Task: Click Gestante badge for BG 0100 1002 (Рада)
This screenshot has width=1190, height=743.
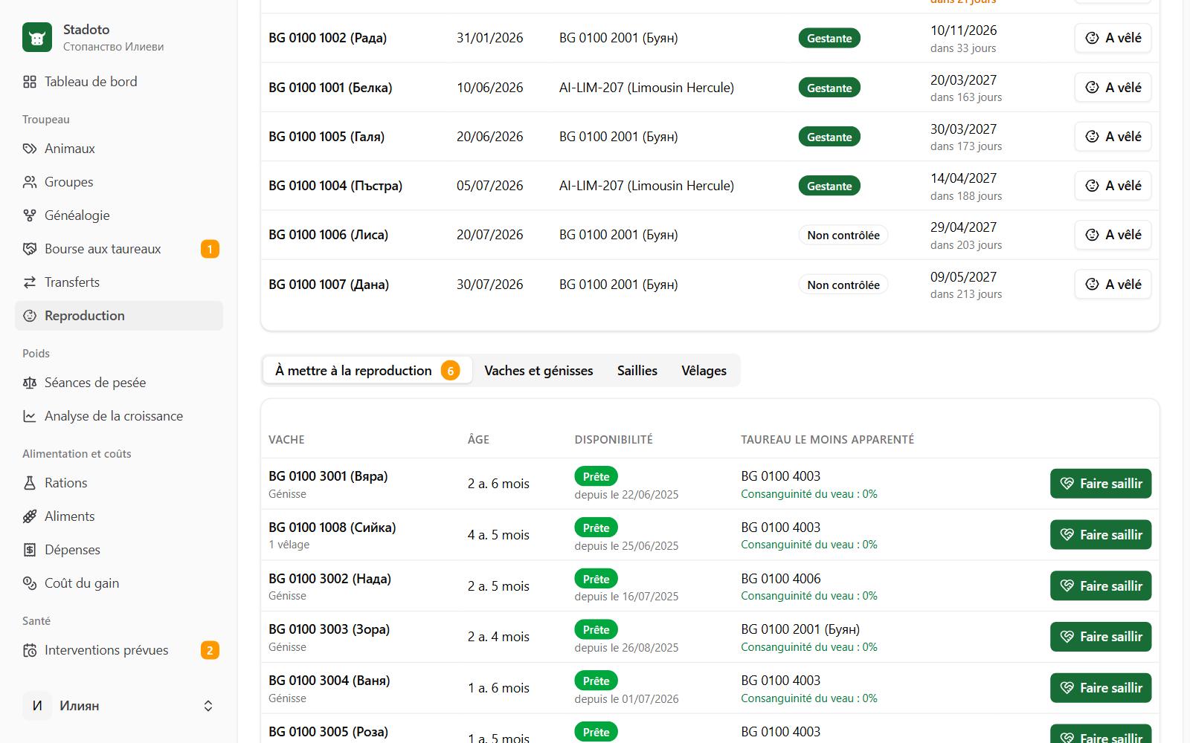Action: coord(829,39)
